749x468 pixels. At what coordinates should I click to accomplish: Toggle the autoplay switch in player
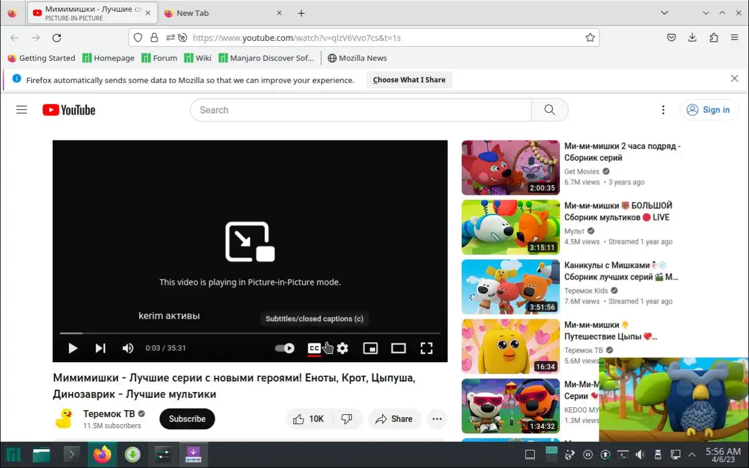pos(285,348)
